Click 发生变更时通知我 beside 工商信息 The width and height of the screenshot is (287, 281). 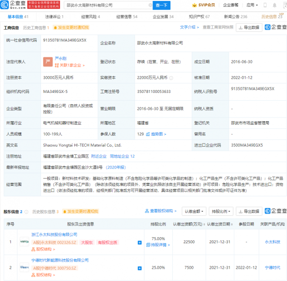click(71, 27)
